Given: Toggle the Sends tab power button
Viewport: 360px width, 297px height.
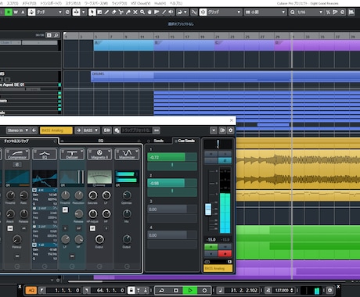Looking at the screenshot, I should (149, 141).
